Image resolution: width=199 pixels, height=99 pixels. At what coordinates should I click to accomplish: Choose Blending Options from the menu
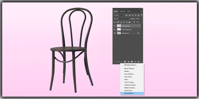coord(132,65)
